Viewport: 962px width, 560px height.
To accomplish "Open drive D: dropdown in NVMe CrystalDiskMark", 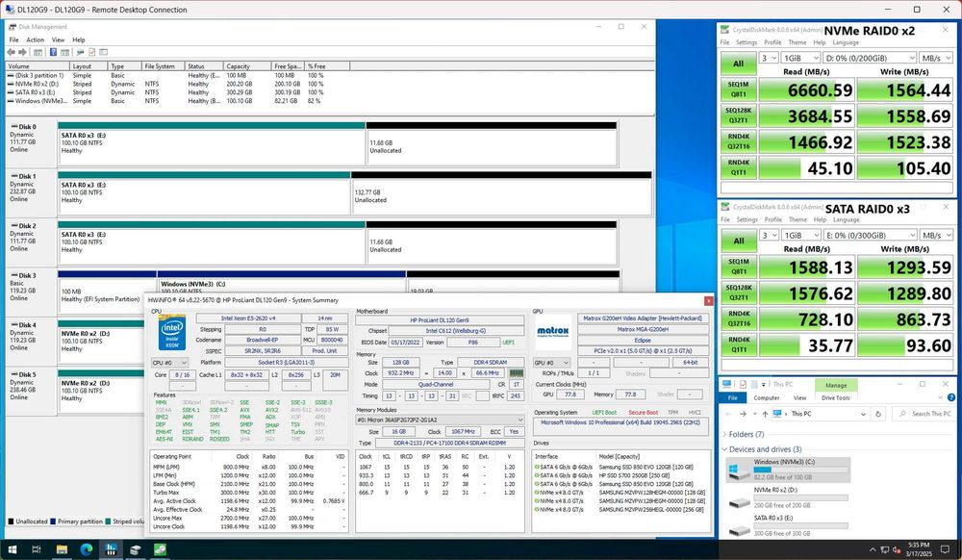I will pyautogui.click(x=870, y=58).
